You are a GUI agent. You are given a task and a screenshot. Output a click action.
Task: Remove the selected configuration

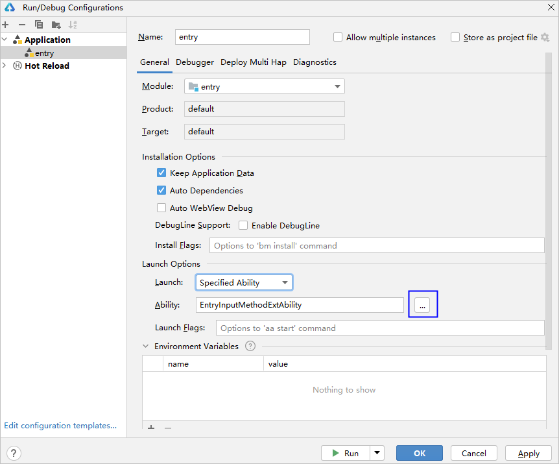tap(22, 25)
